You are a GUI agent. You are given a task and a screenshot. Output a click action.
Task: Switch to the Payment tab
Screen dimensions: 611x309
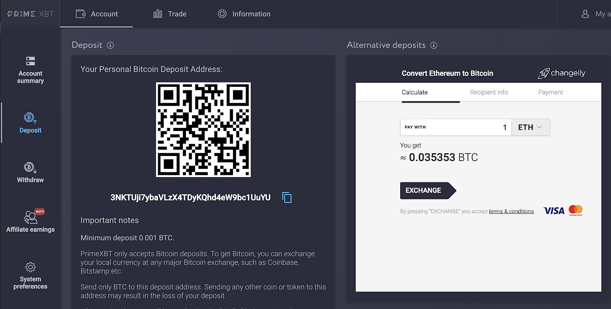click(x=550, y=92)
